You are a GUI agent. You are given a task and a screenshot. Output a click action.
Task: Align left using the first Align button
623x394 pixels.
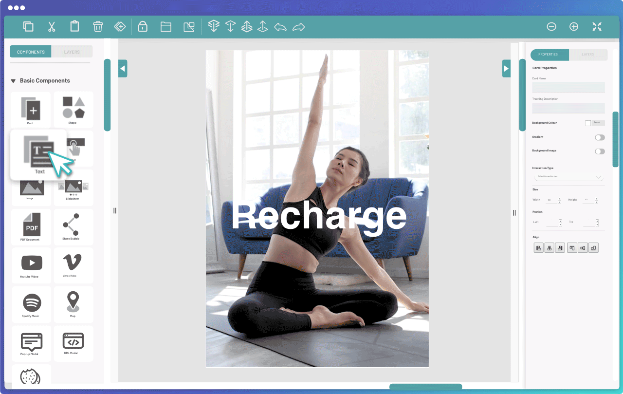(x=538, y=248)
